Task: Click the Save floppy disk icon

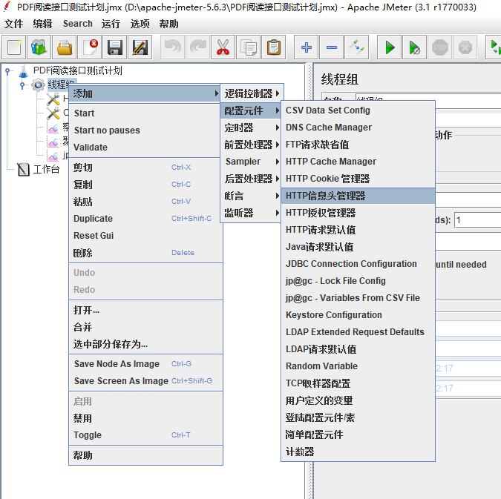Action: coord(115,47)
